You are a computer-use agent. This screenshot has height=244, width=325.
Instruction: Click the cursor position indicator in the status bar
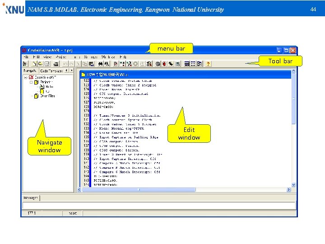[32, 213]
